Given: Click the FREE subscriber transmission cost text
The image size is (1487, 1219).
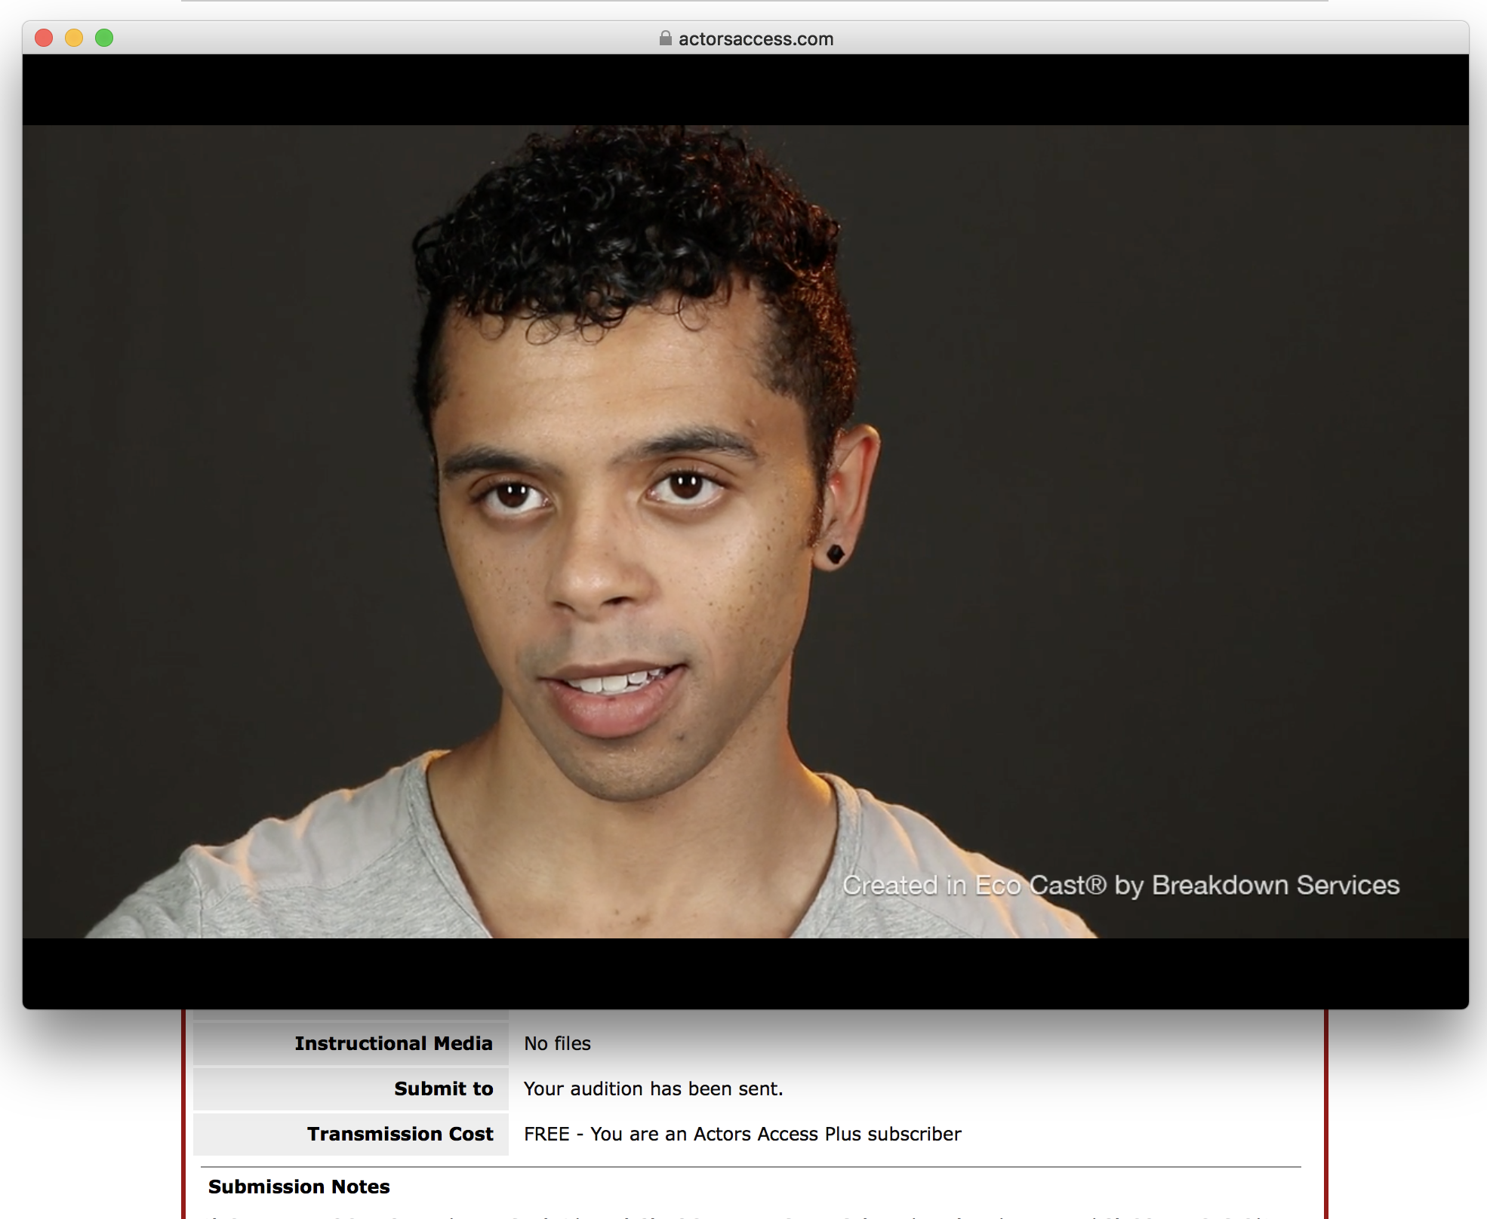Looking at the screenshot, I should click(742, 1134).
